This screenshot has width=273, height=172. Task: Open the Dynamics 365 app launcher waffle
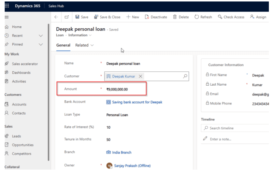(7, 6)
